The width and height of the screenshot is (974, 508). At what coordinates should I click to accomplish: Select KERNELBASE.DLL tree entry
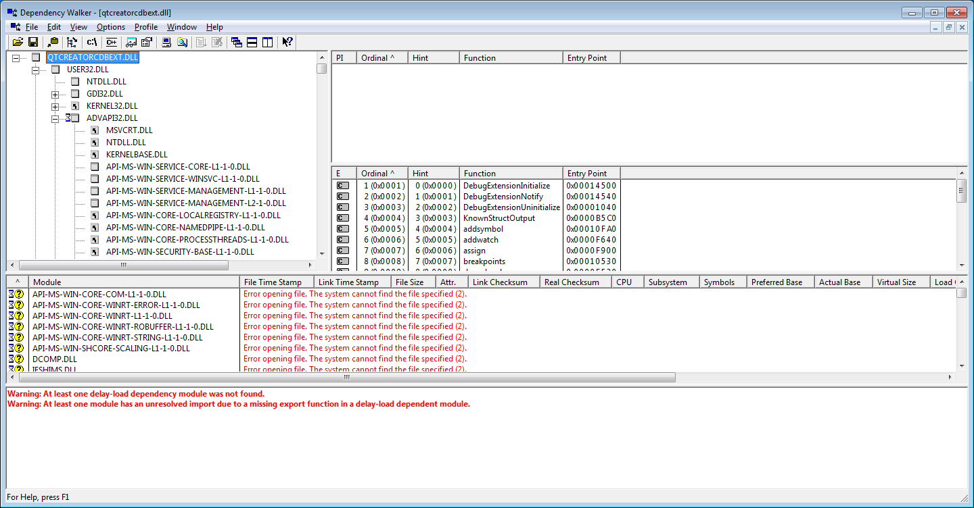137,155
